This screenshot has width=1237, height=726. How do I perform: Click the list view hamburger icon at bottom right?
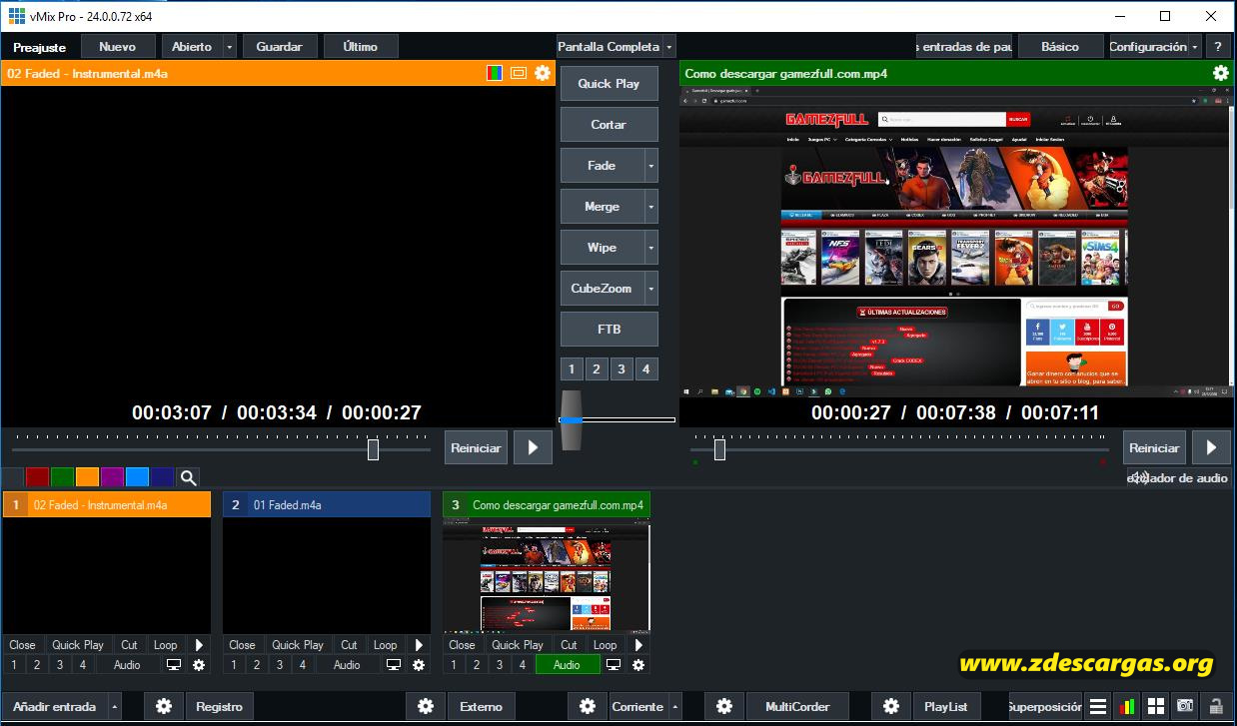[x=1098, y=706]
